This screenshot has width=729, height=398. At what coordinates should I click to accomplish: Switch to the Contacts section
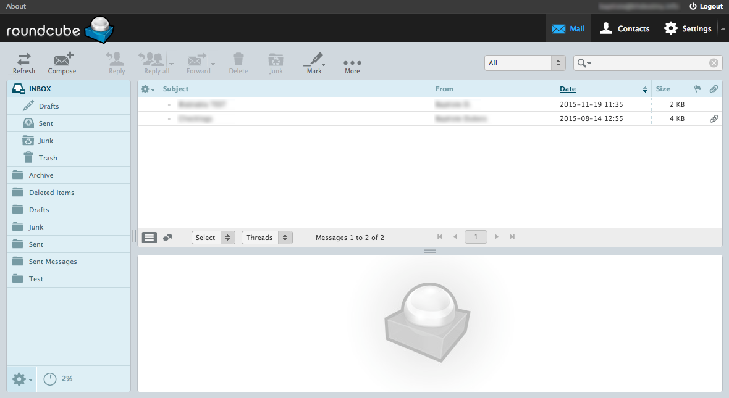coord(624,28)
